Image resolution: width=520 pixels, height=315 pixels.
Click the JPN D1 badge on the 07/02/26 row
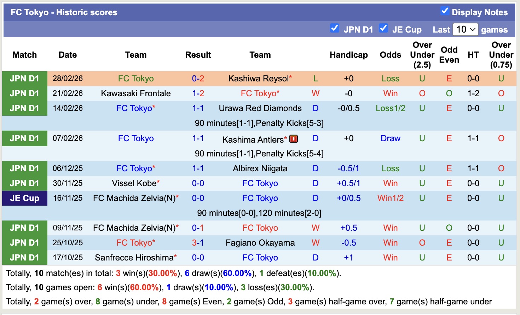[x=25, y=138]
